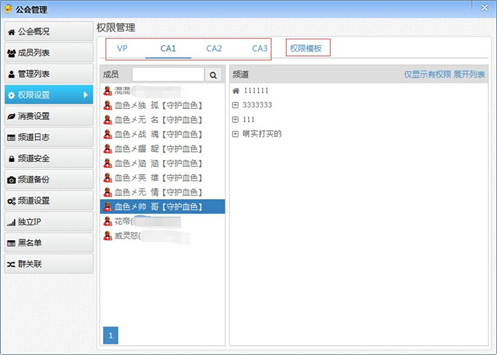Screen dimensions: 497x355
Task: Click avatar icon of 血色メ独 孤
Action: click(x=108, y=106)
